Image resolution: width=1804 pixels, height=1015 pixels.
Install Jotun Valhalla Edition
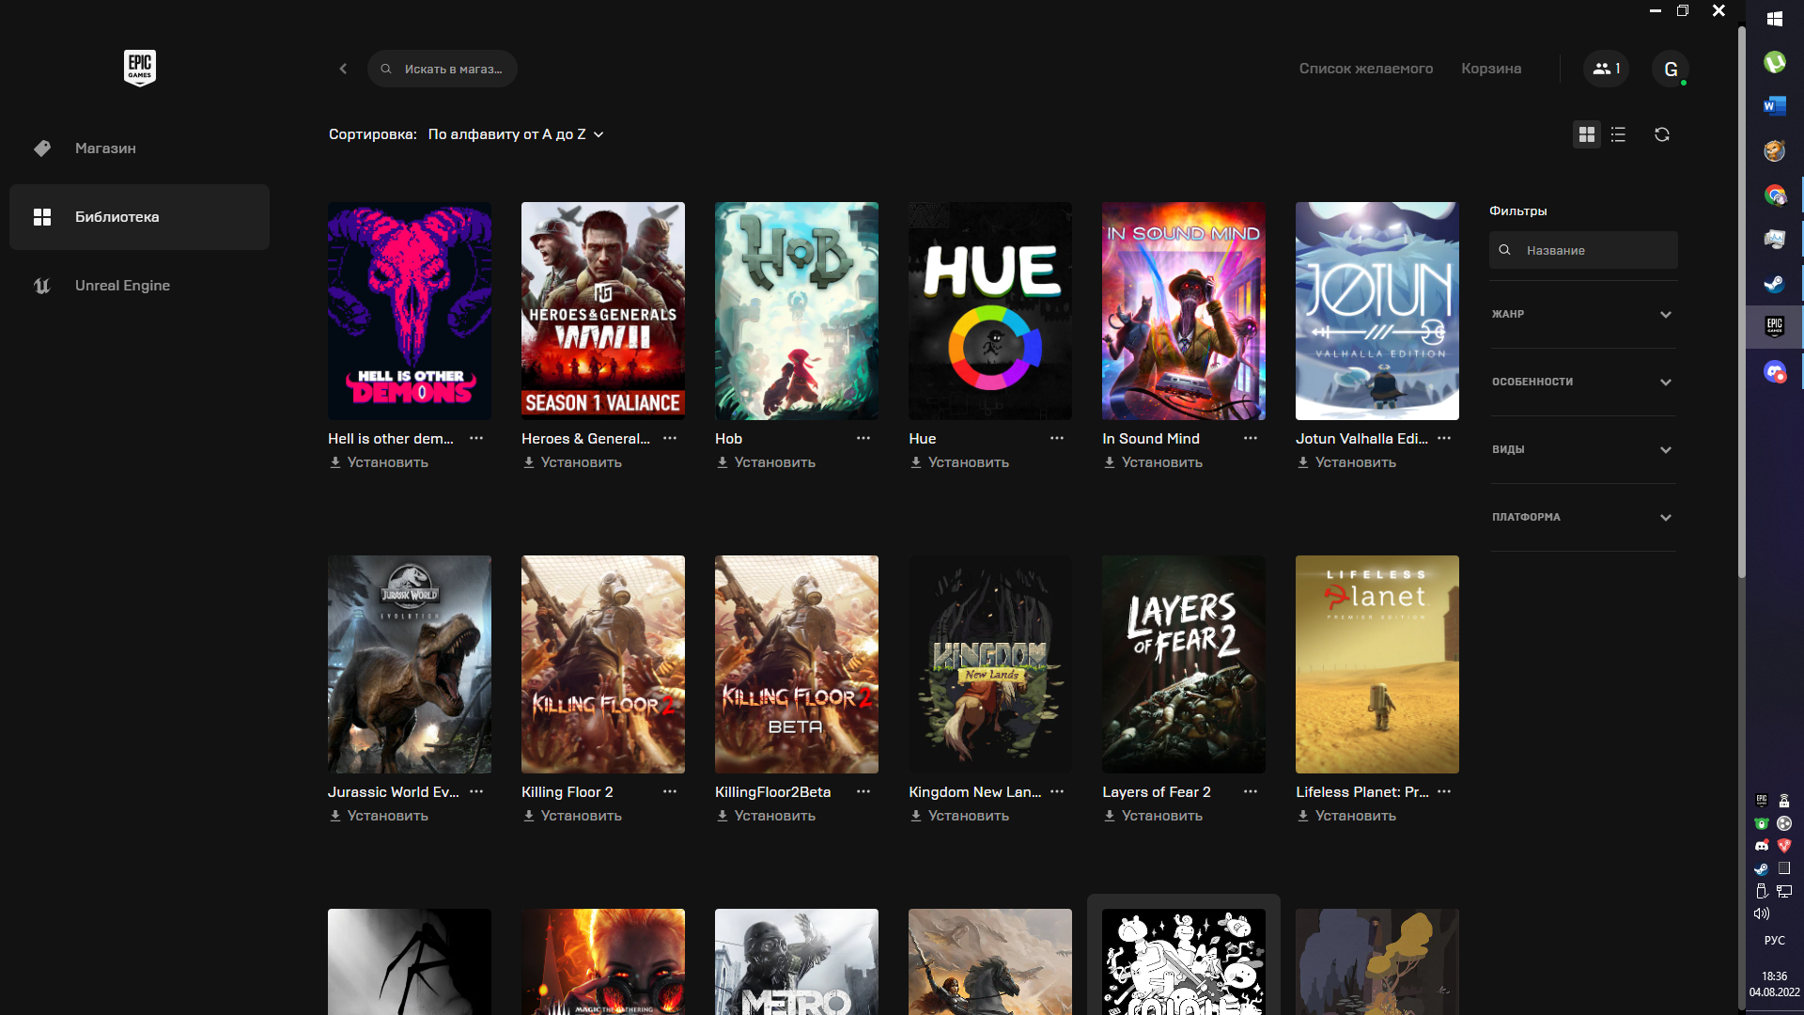coord(1346,462)
